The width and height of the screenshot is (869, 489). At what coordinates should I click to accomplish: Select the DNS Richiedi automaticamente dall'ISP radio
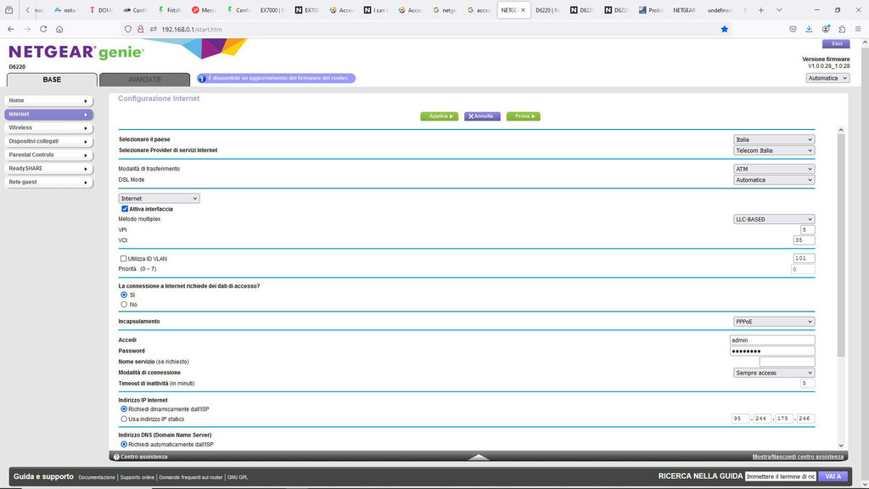point(124,445)
